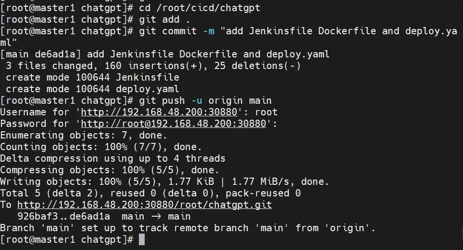Click the "create mode 100644 Jenkinsfile" line
This screenshot has width=463, height=250.
[93, 77]
